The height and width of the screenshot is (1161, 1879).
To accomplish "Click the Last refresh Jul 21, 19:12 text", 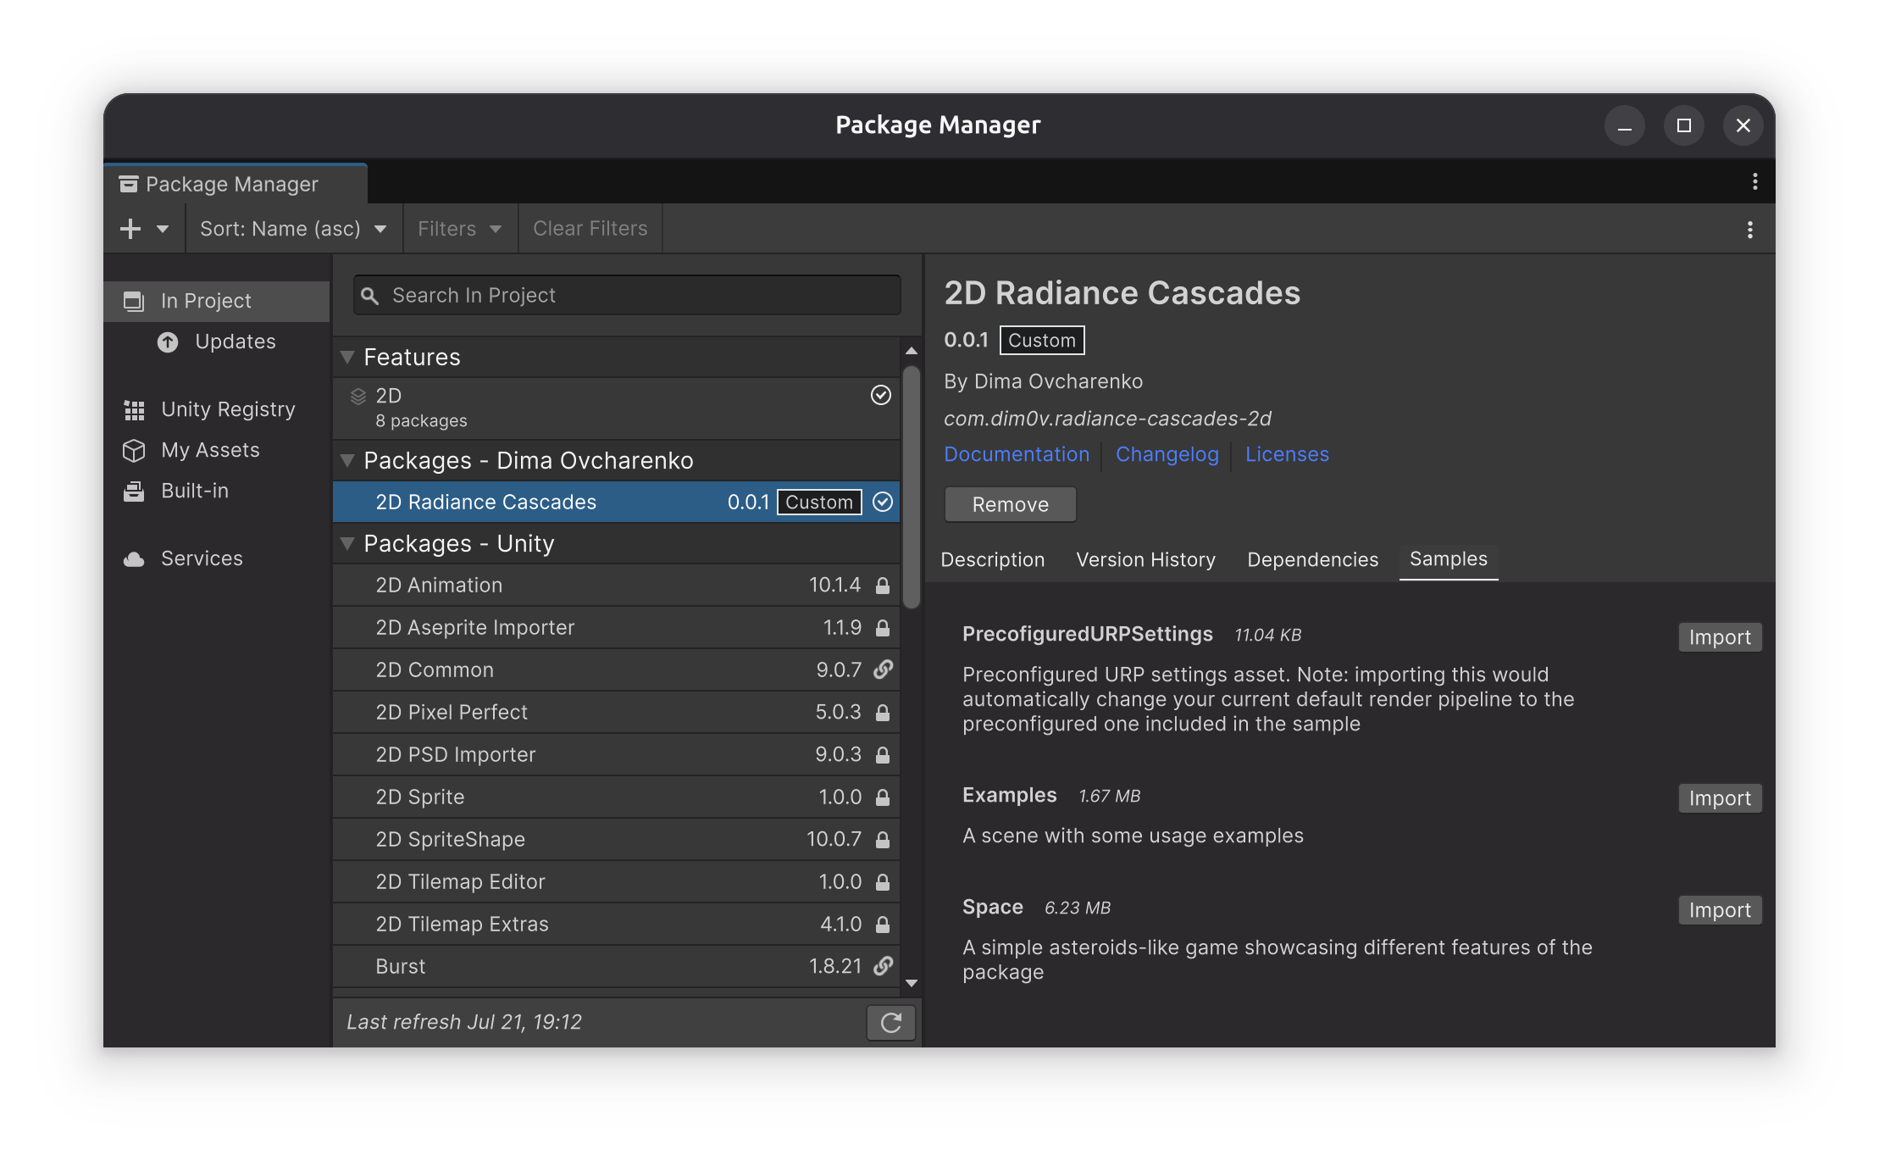I will 464,1023.
